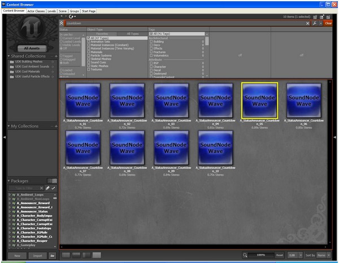Viewport: 339px width, 263px height.
Task: Click the orange Clear button
Action: click(x=328, y=23)
